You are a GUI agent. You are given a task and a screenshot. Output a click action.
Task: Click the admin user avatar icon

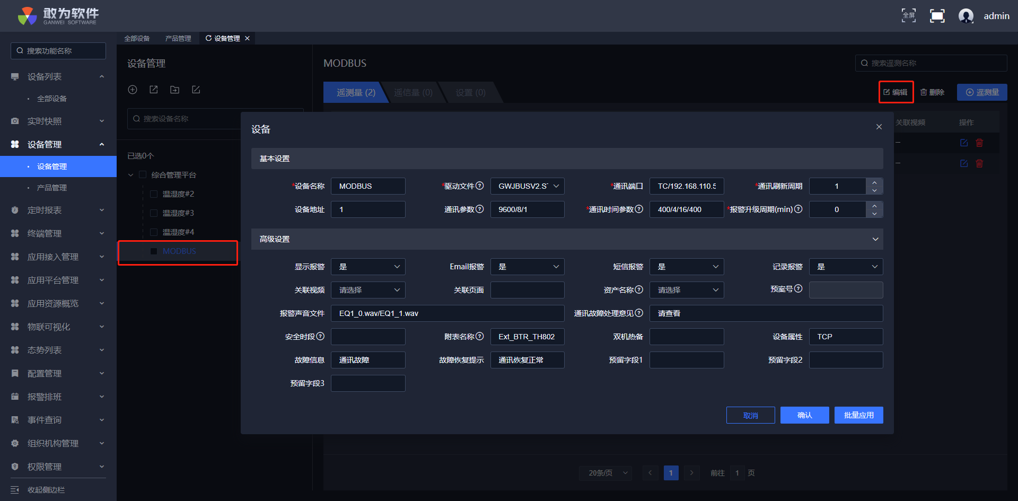(x=966, y=16)
